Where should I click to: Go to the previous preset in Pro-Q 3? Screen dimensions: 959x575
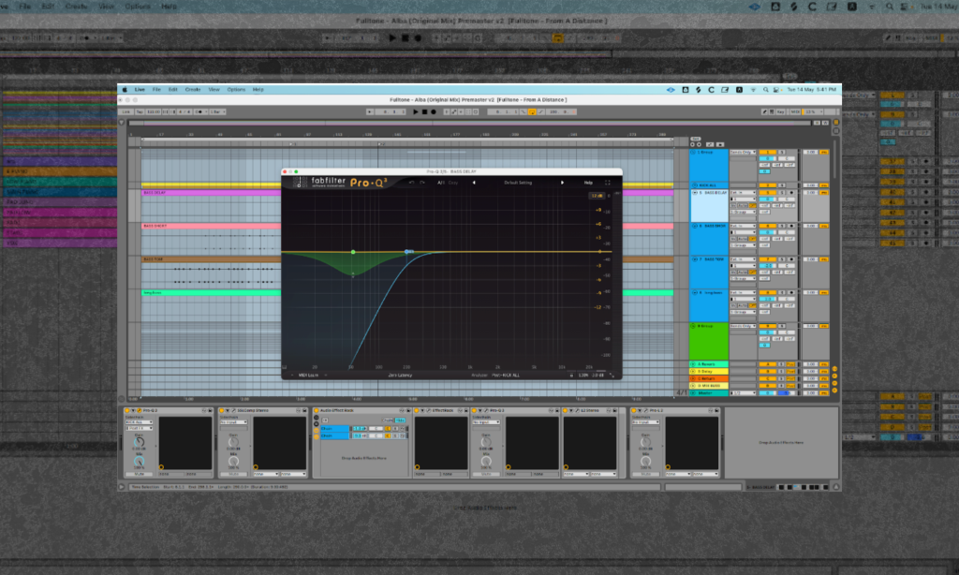click(x=474, y=183)
